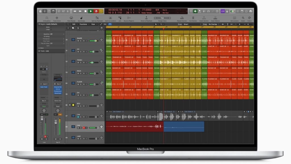Expand the More disclosure triangle
The height and width of the screenshot is (164, 291).
pyautogui.click(x=39, y=48)
